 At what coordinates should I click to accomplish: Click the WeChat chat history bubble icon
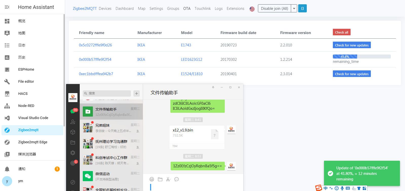177,179
